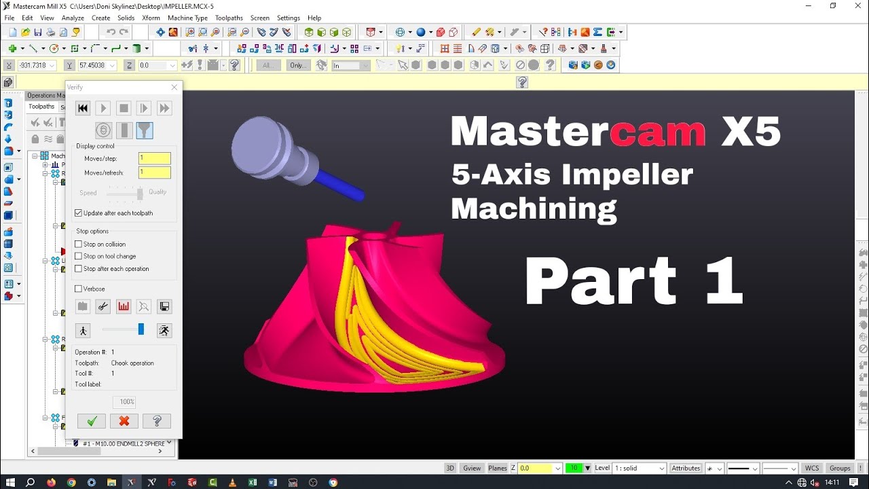Click the walking man slow speed icon
The image size is (869, 489).
(83, 330)
